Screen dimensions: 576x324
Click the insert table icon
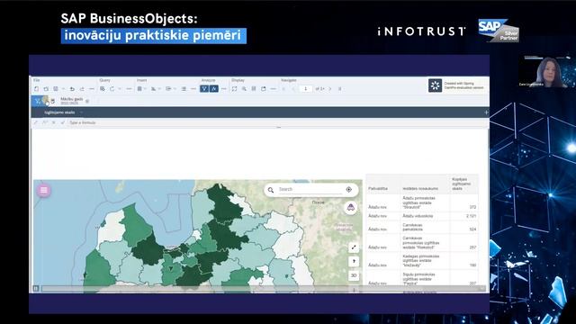(x=139, y=89)
